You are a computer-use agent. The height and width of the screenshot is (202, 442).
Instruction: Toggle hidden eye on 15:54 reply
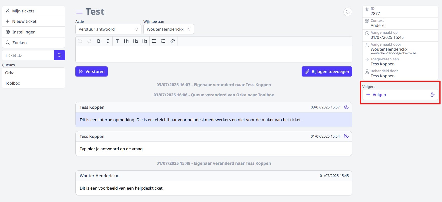(346, 136)
